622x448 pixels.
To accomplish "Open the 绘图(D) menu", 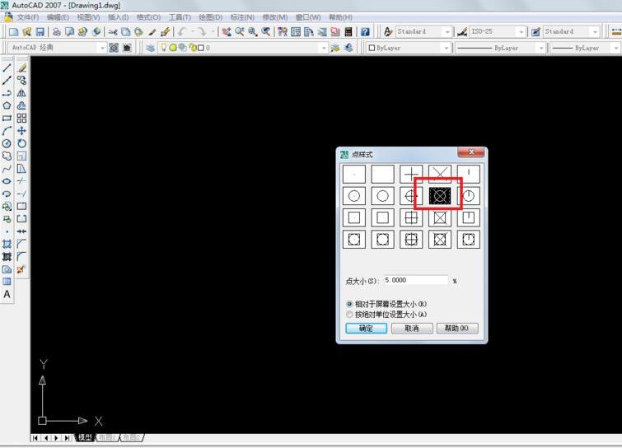I will 211,17.
